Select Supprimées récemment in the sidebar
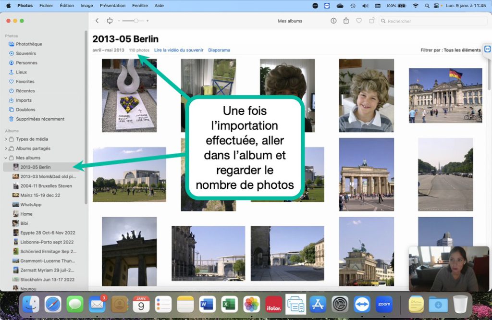The width and height of the screenshot is (492, 320). (40, 119)
